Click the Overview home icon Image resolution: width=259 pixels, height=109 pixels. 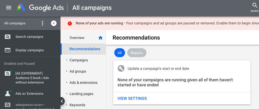click(x=101, y=38)
